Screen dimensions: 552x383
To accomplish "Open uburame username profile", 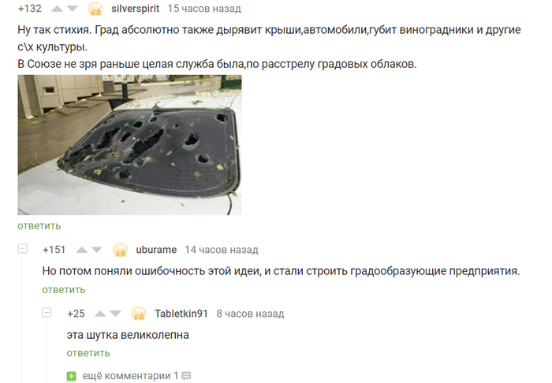I will click(156, 250).
